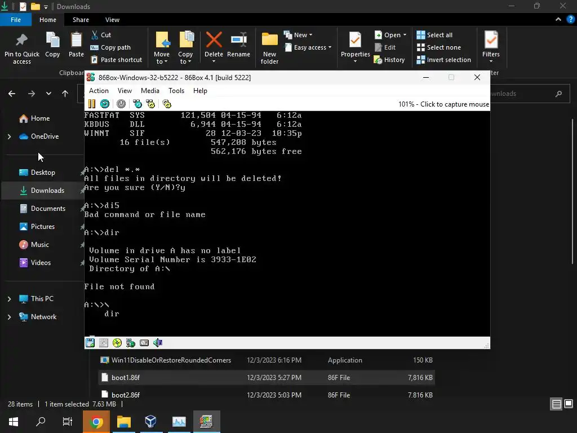577x433 pixels.
Task: Click Invert selection in ribbon
Action: tap(444, 60)
